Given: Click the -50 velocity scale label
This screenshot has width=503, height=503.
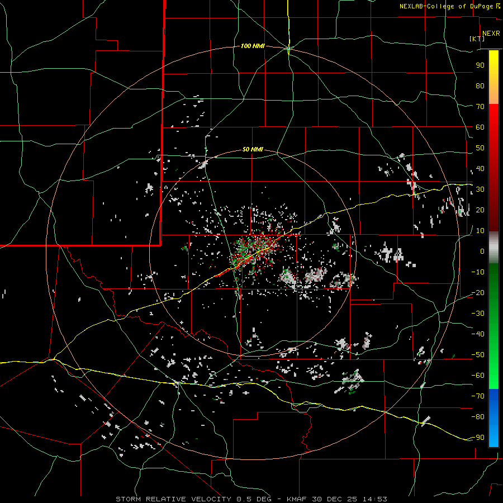Looking at the screenshot, I should 478,355.
